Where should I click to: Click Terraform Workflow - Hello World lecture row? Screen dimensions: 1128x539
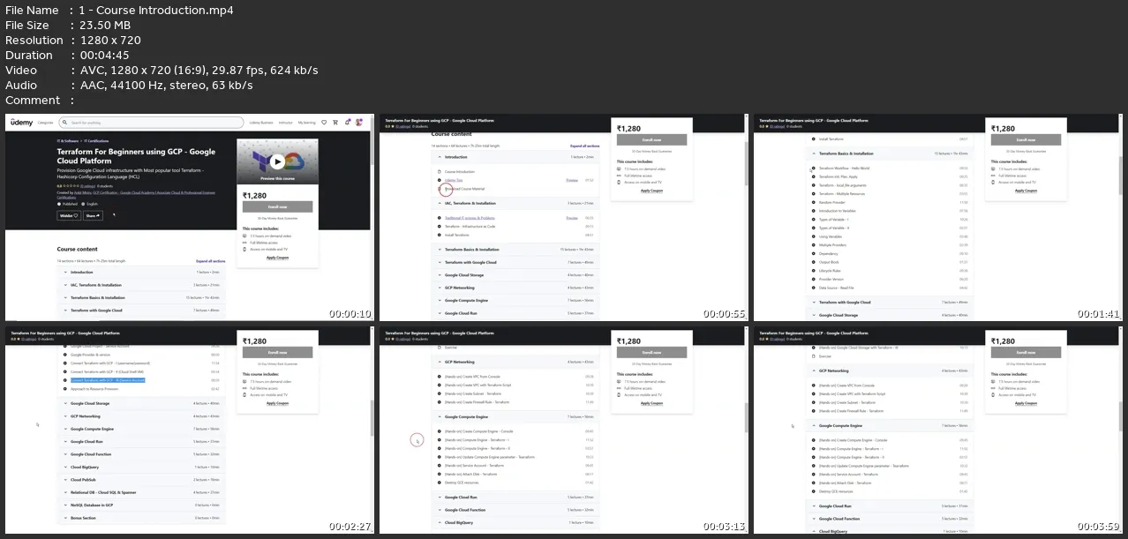pyautogui.click(x=889, y=168)
